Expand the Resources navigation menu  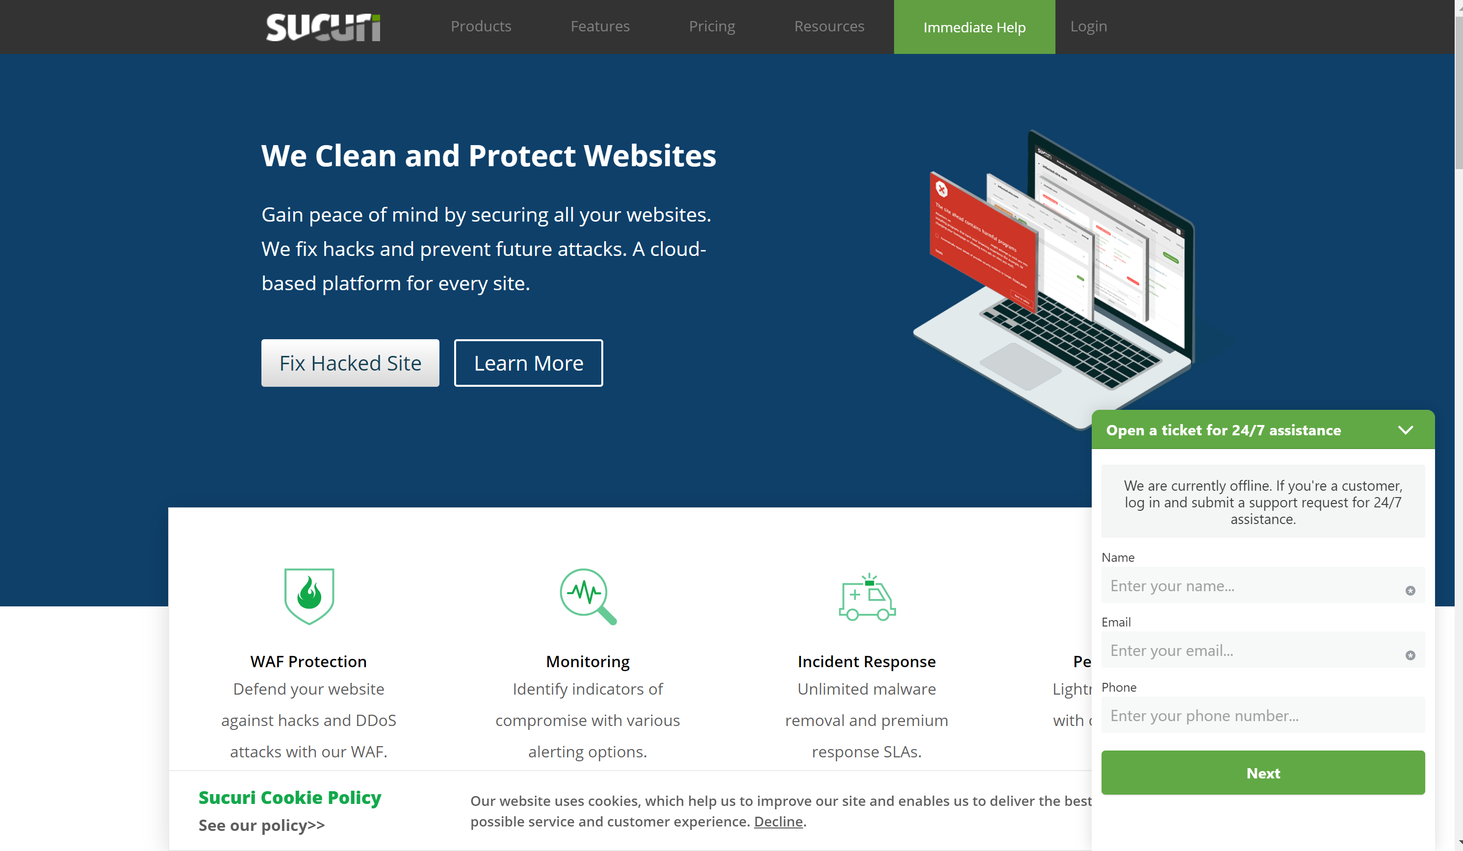[x=829, y=25]
